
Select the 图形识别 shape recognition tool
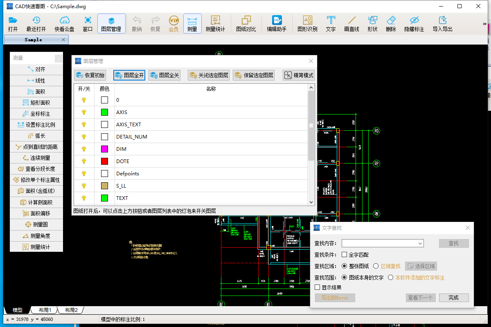(307, 24)
